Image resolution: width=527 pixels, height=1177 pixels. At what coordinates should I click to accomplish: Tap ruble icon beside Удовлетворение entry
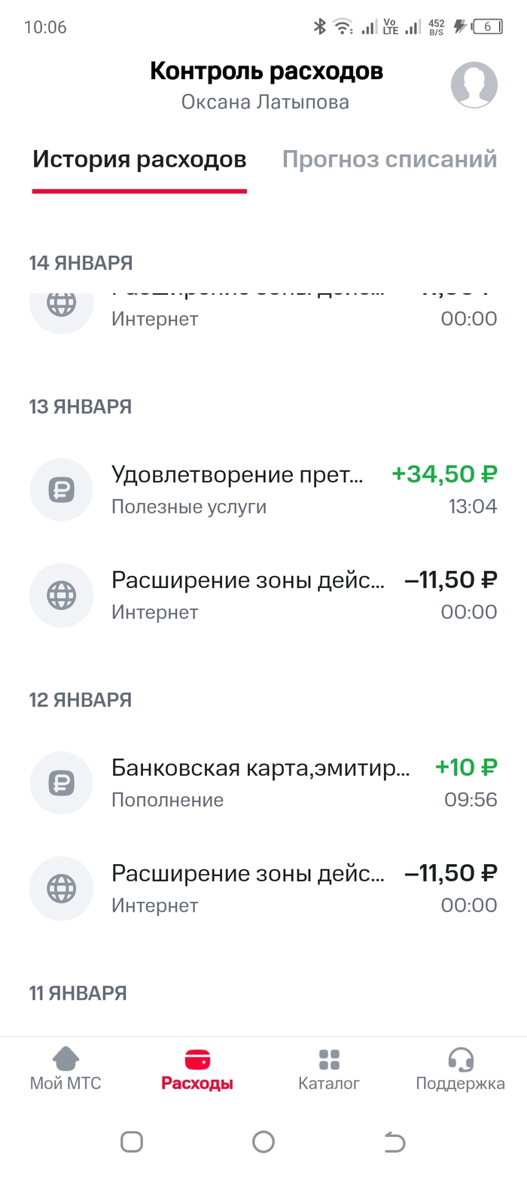[61, 489]
